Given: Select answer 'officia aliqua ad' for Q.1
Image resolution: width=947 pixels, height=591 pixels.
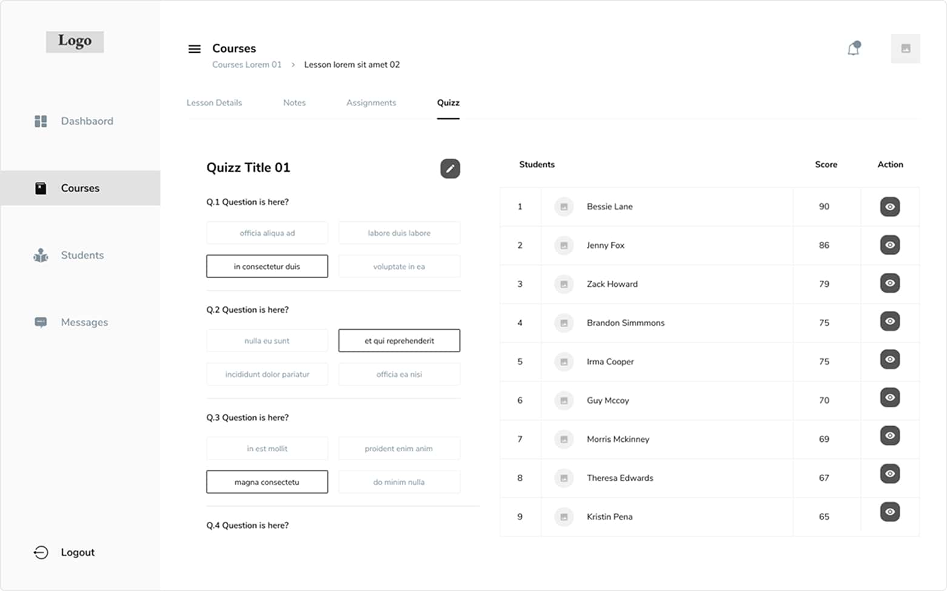Looking at the screenshot, I should click(267, 233).
